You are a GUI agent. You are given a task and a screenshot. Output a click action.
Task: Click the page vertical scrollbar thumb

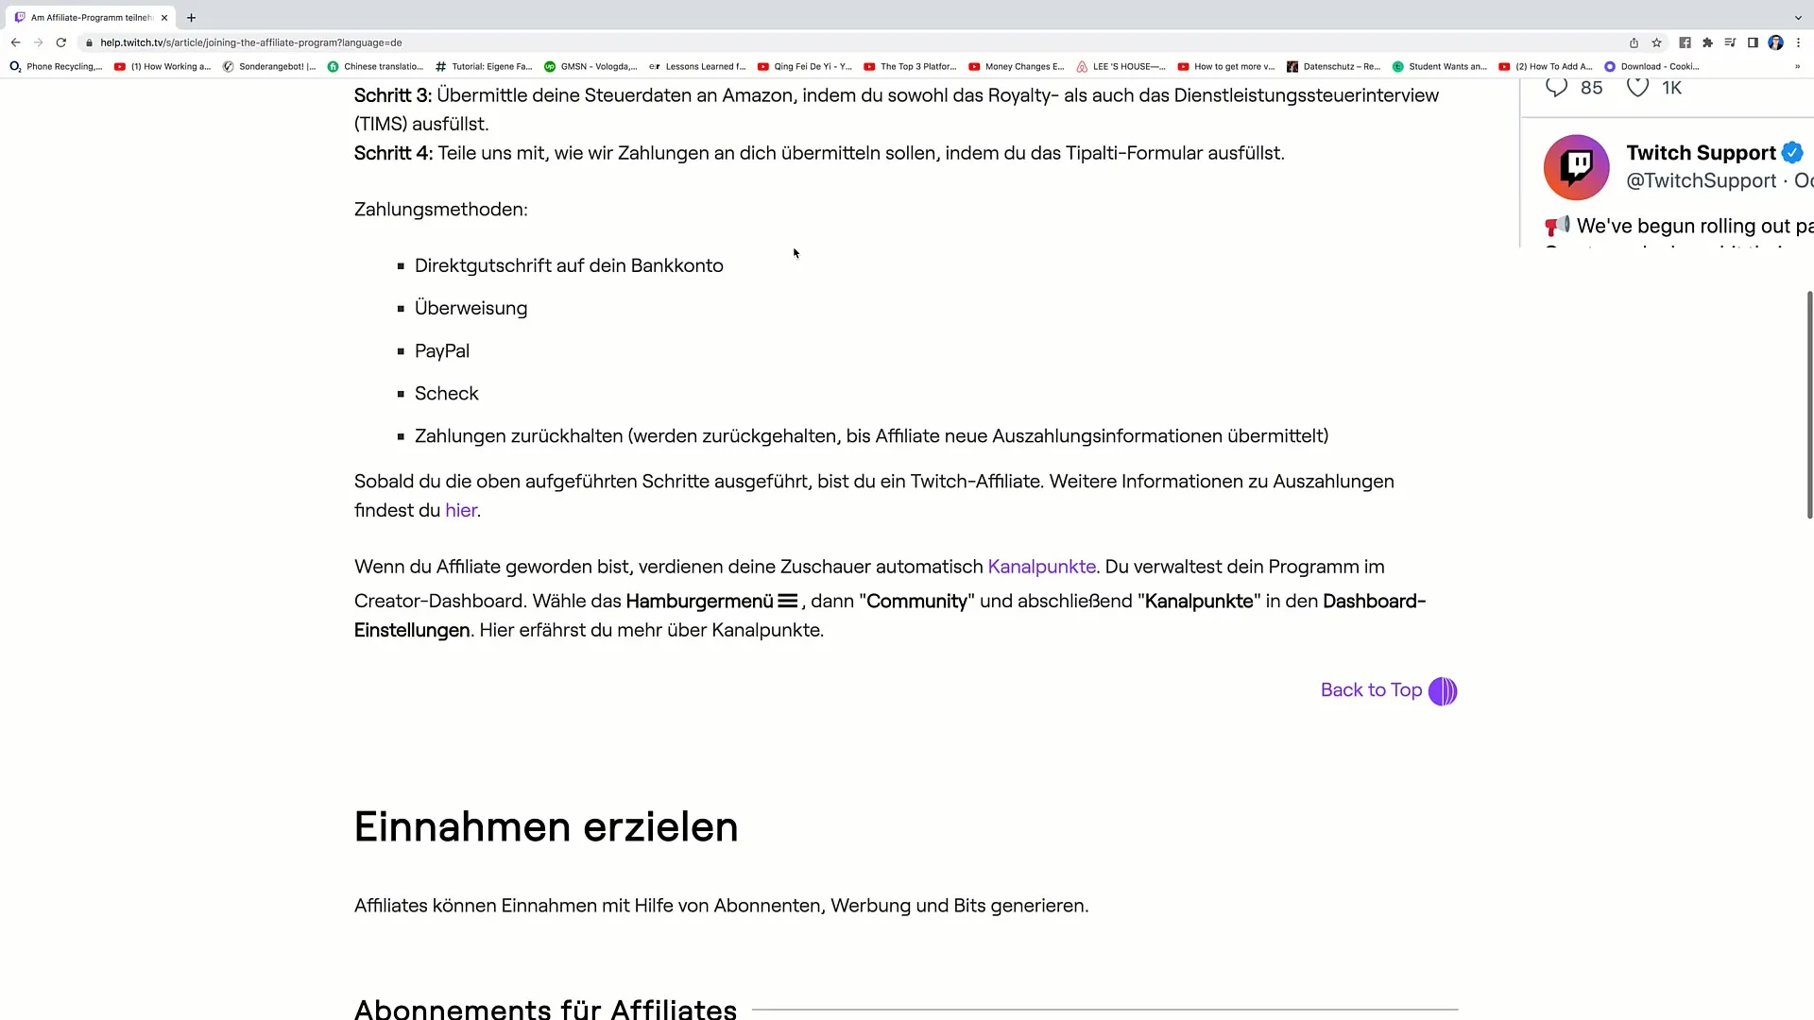tap(1809, 405)
